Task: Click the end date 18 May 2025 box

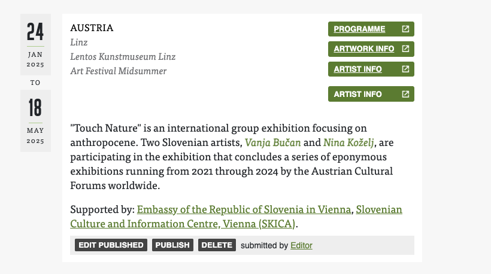Action: (x=35, y=120)
